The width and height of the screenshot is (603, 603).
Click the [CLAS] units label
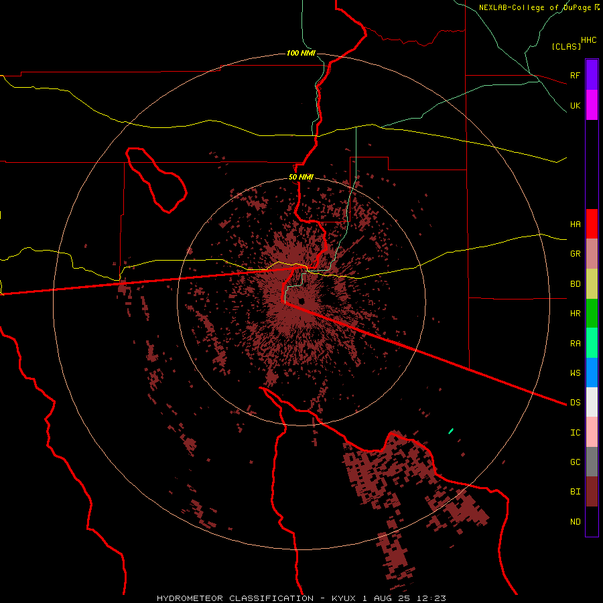[x=566, y=46]
